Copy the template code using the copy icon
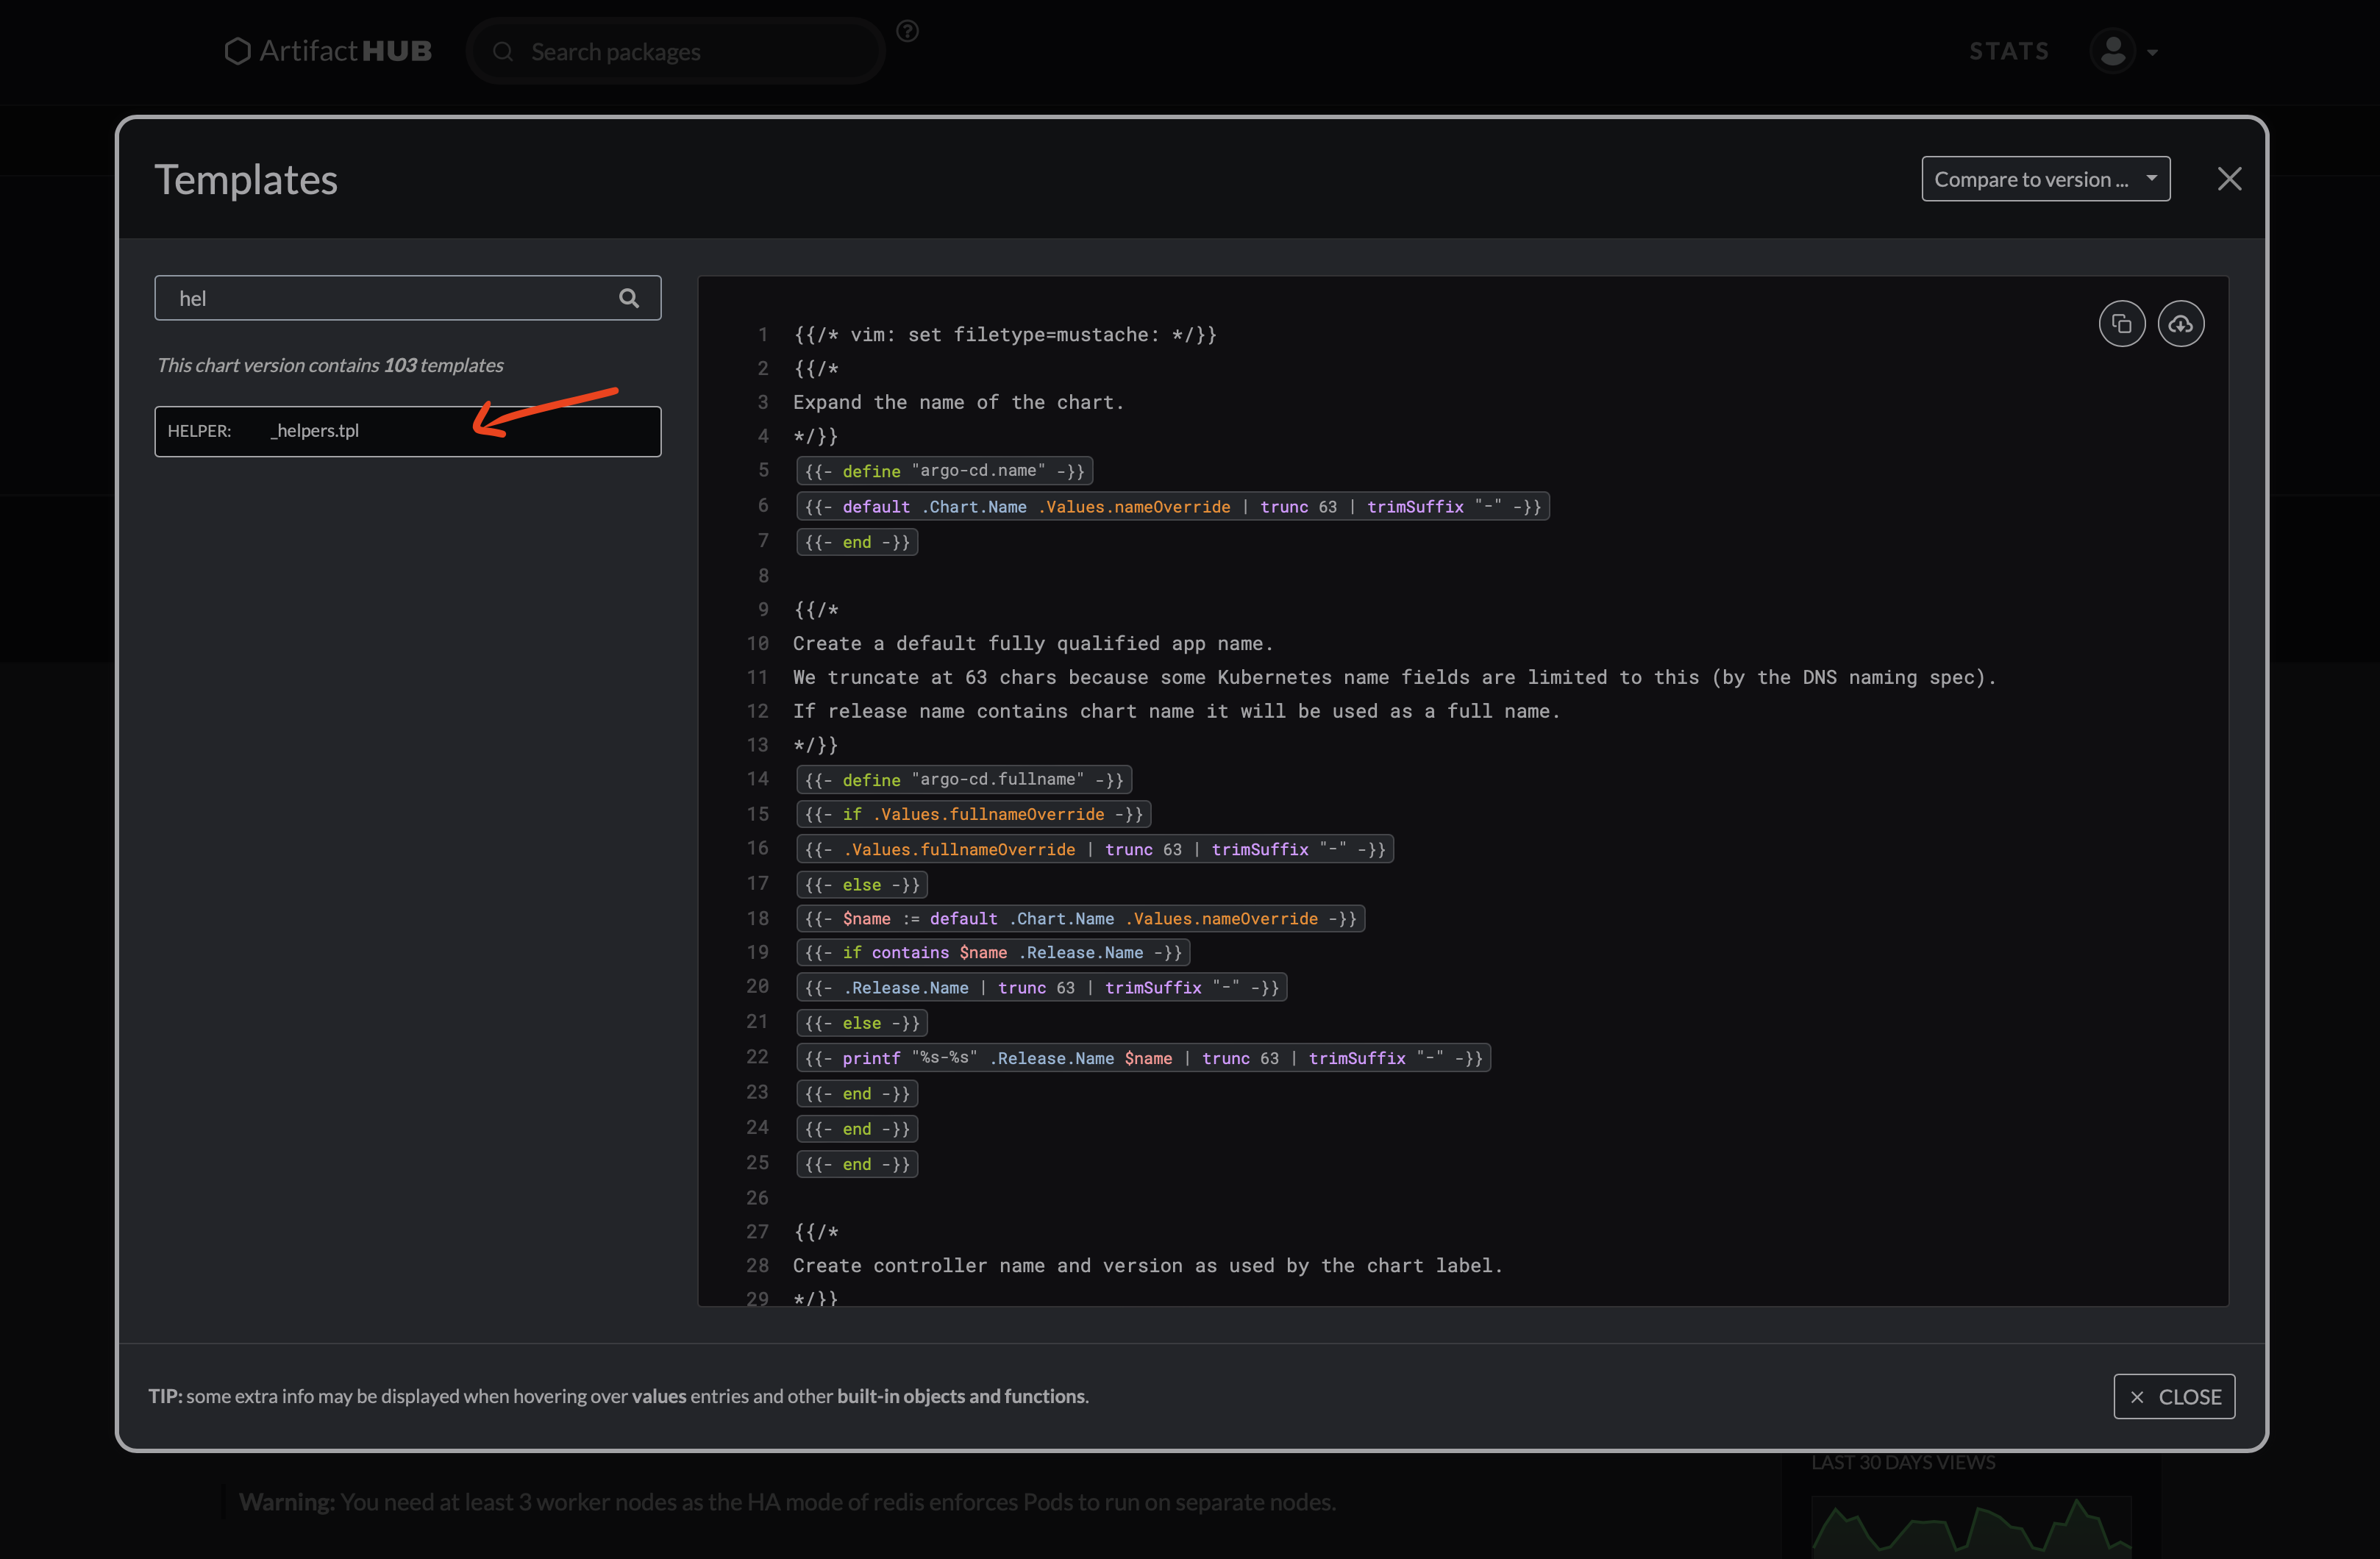Viewport: 2380px width, 1559px height. coord(2122,323)
